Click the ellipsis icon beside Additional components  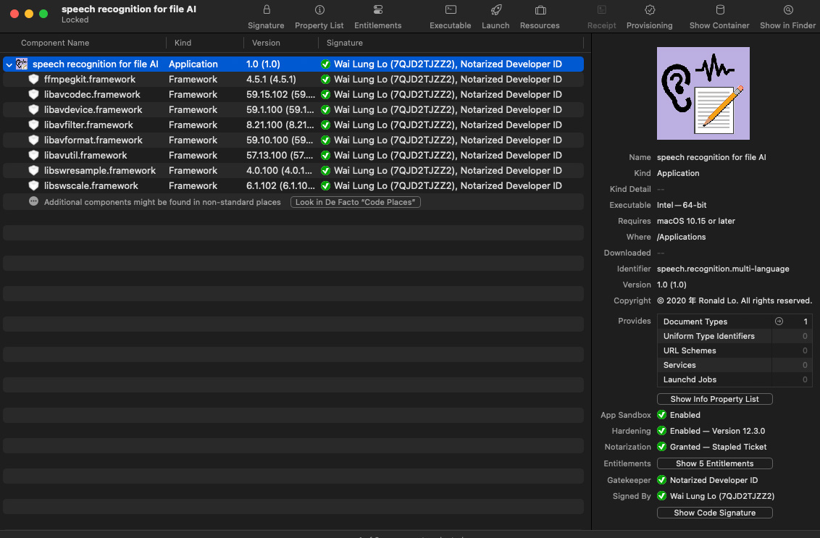tap(33, 201)
